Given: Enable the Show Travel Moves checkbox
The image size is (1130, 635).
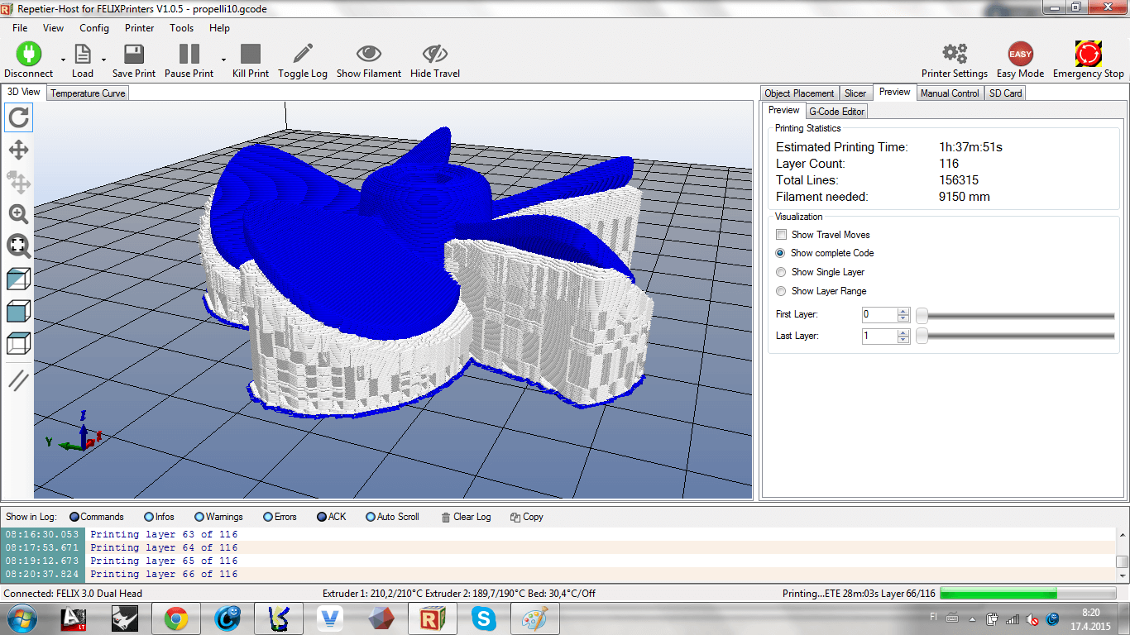Looking at the screenshot, I should [x=782, y=235].
